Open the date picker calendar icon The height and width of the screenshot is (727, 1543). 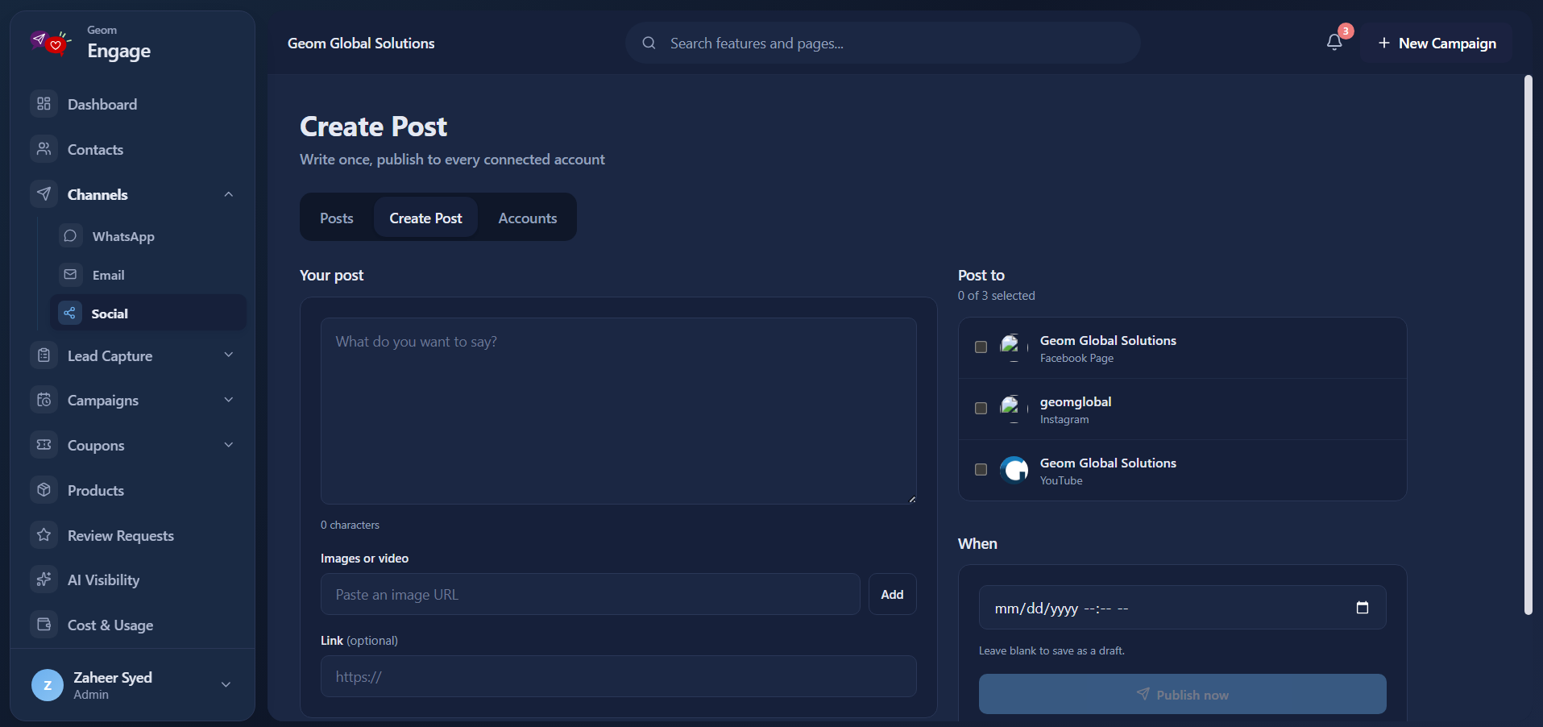tap(1363, 608)
